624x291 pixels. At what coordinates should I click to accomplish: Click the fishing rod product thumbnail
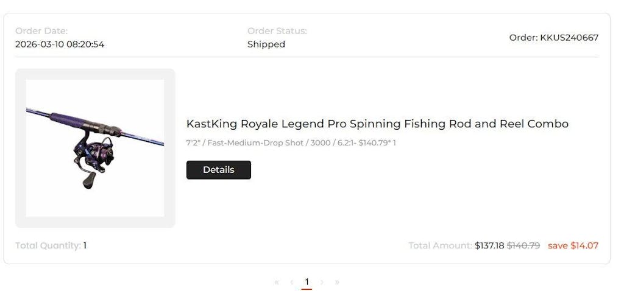pyautogui.click(x=95, y=148)
